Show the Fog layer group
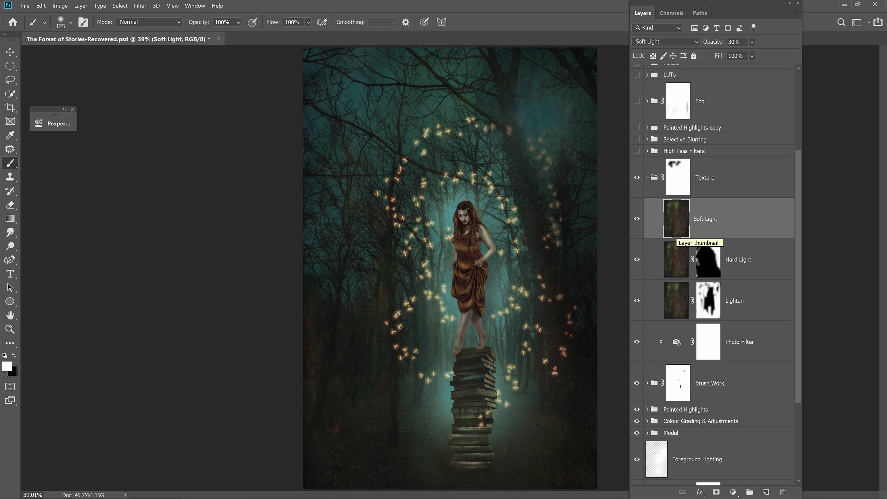The height and width of the screenshot is (499, 887). point(637,101)
